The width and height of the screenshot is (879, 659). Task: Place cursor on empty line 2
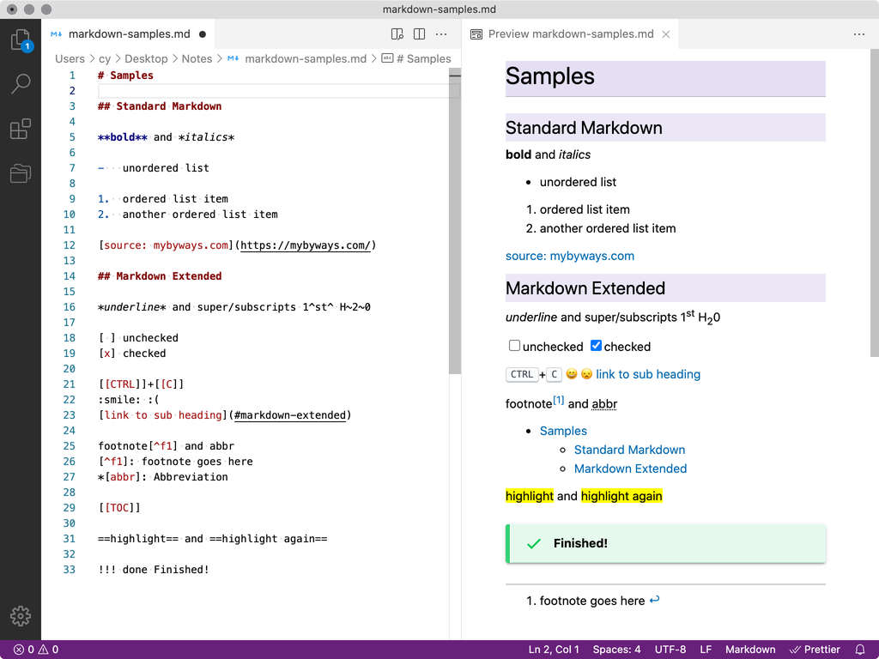click(x=274, y=91)
